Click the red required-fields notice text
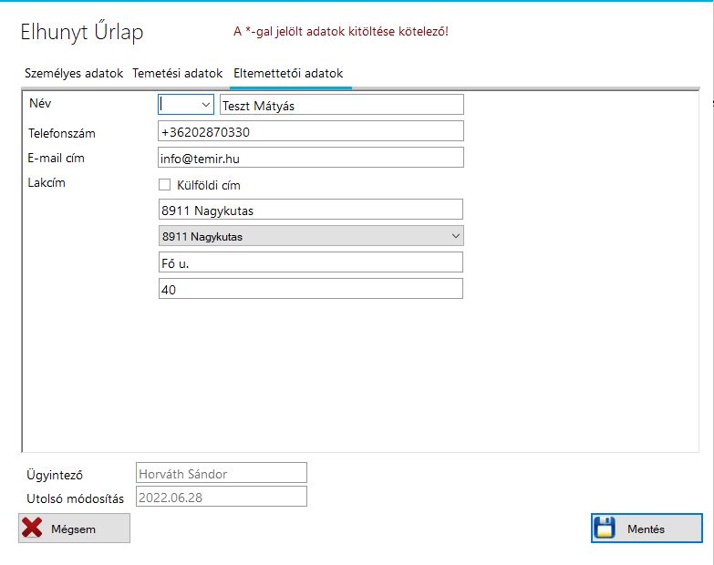The height and width of the screenshot is (565, 714). click(340, 32)
